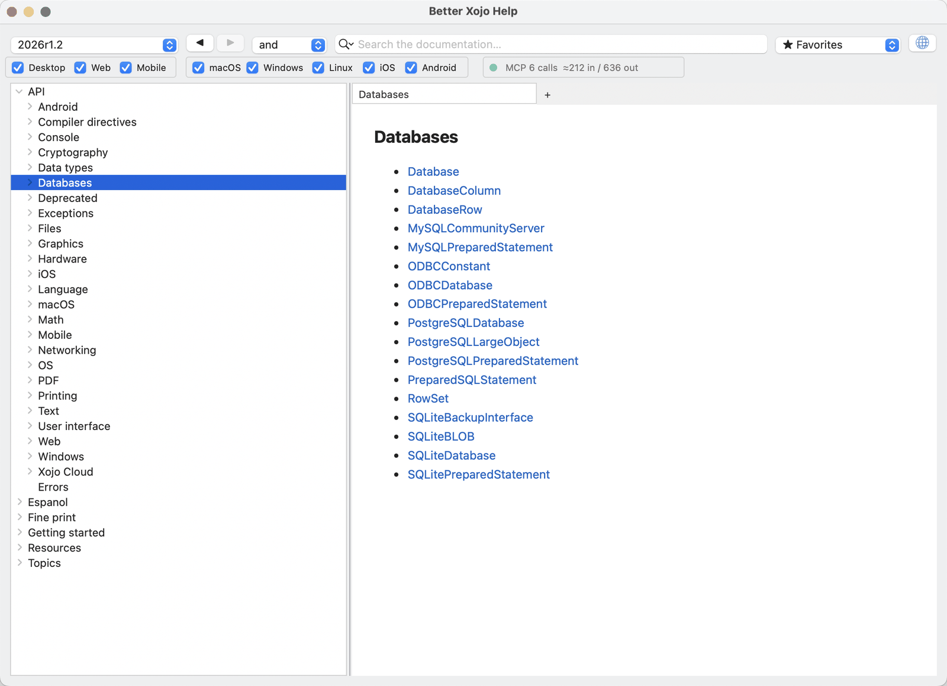Open the DatabaseRow link
Image resolution: width=947 pixels, height=686 pixels.
point(445,210)
